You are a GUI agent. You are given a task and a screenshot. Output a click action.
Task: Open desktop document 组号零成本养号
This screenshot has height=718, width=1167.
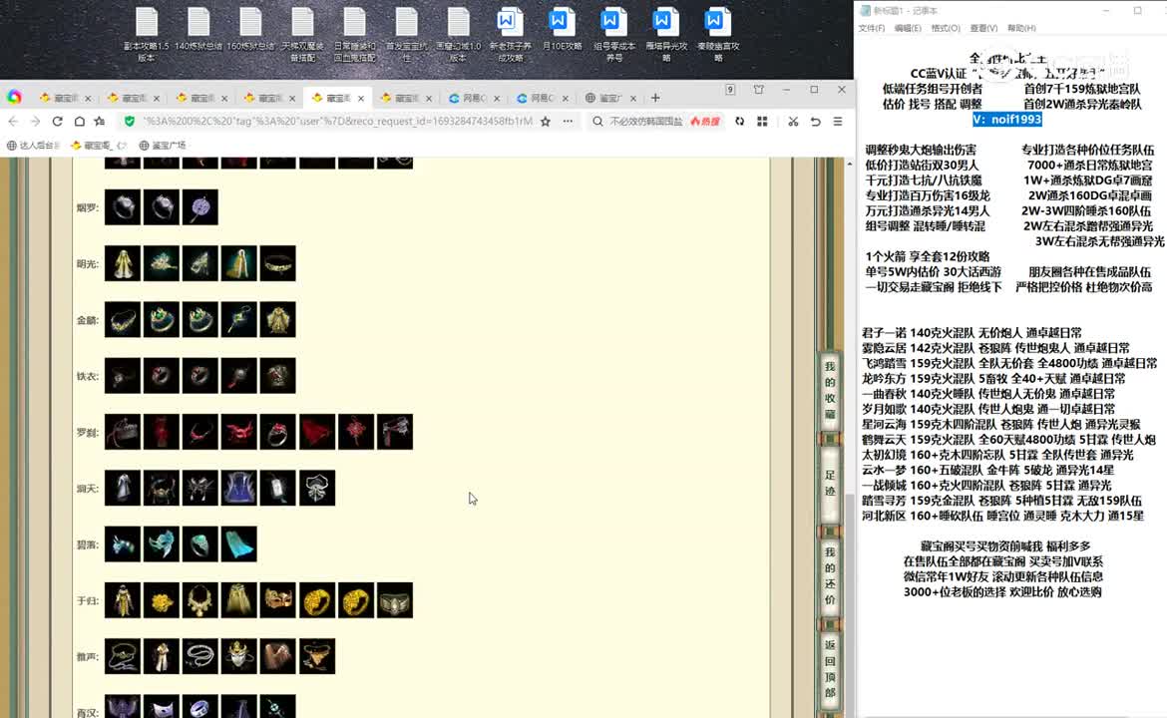tap(614, 34)
